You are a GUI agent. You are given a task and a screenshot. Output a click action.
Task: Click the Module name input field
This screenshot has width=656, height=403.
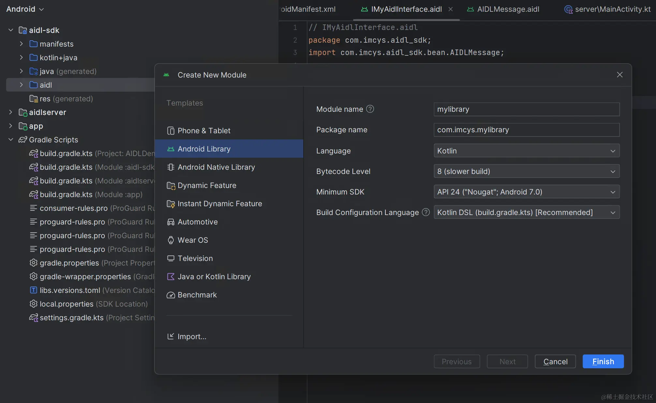click(x=527, y=109)
